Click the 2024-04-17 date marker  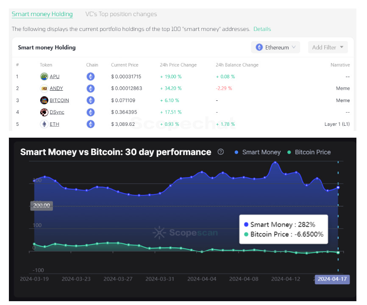(332, 279)
